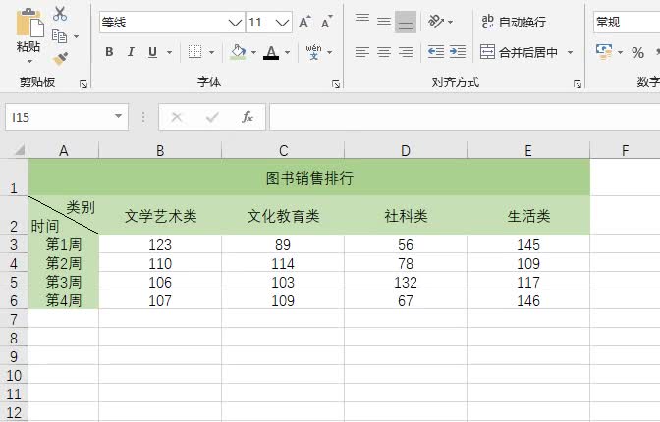Toggle bottom vertical alignment
Viewport: 660px width, 422px height.
(406, 22)
